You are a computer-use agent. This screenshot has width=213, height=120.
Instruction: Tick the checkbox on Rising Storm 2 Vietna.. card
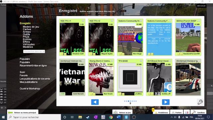112,61
